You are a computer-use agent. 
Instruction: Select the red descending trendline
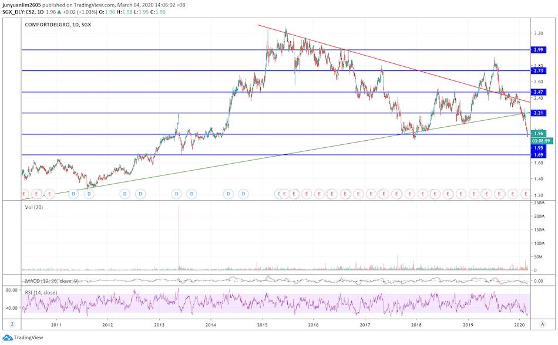click(394, 63)
